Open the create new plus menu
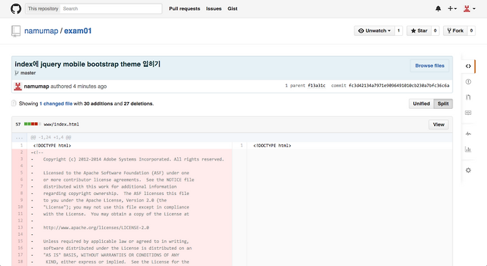Screen dimensions: 487x266 coord(452,9)
